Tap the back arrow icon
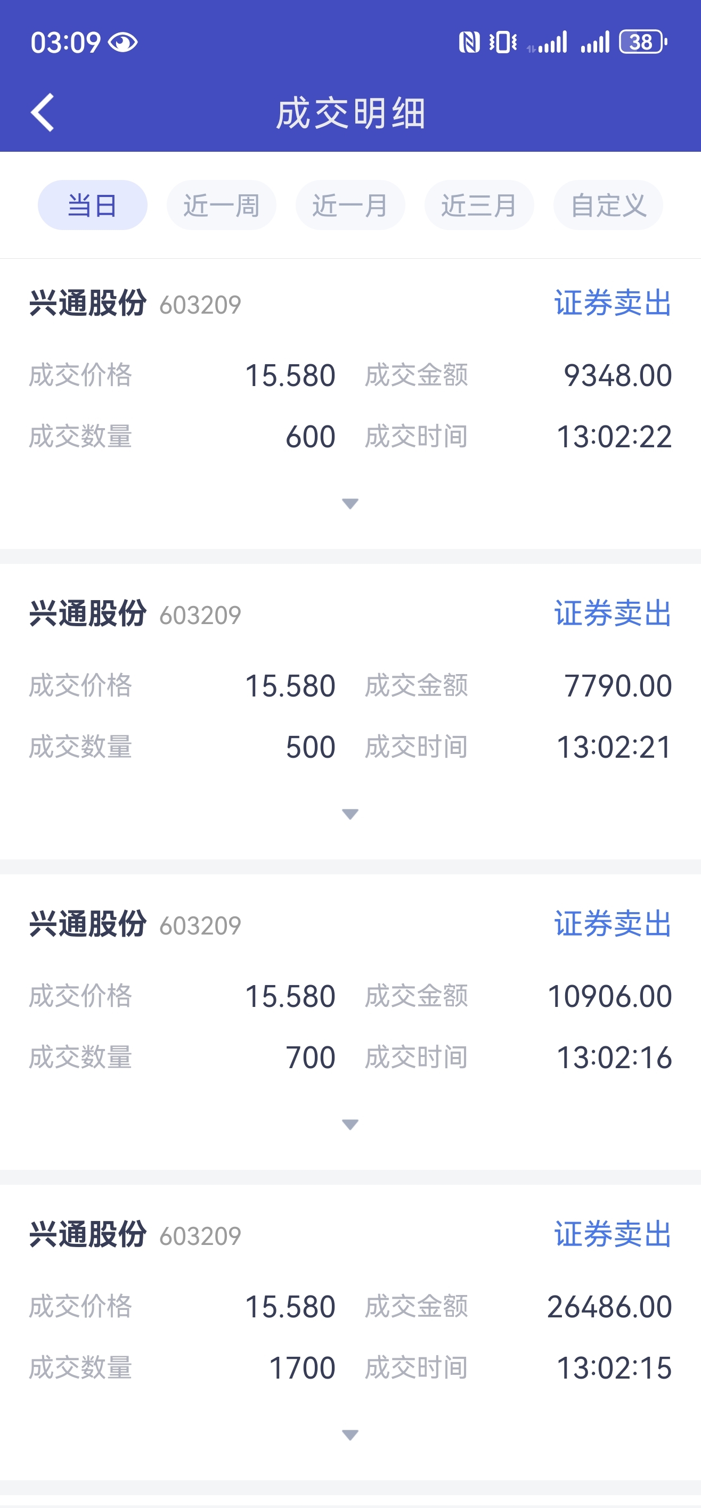This screenshot has width=701, height=1508. point(43,112)
